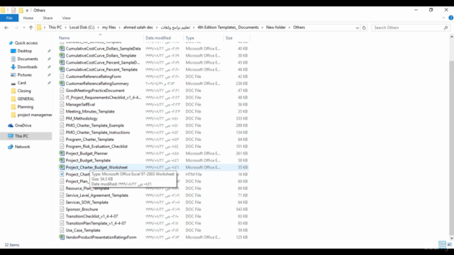Screen dimensions: 454x255
Task: Click the Back navigation arrow
Action: 6,28
